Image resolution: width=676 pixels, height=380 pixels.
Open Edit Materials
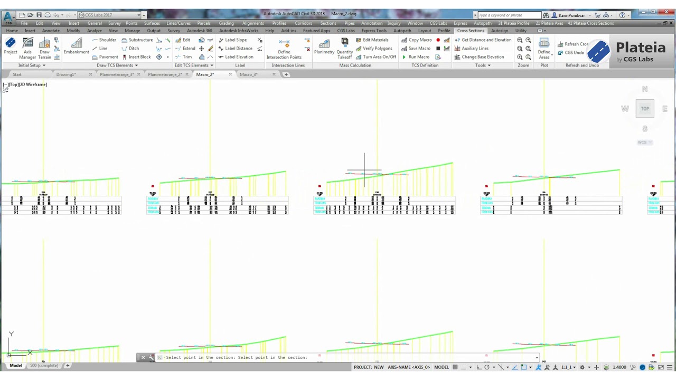pos(372,40)
